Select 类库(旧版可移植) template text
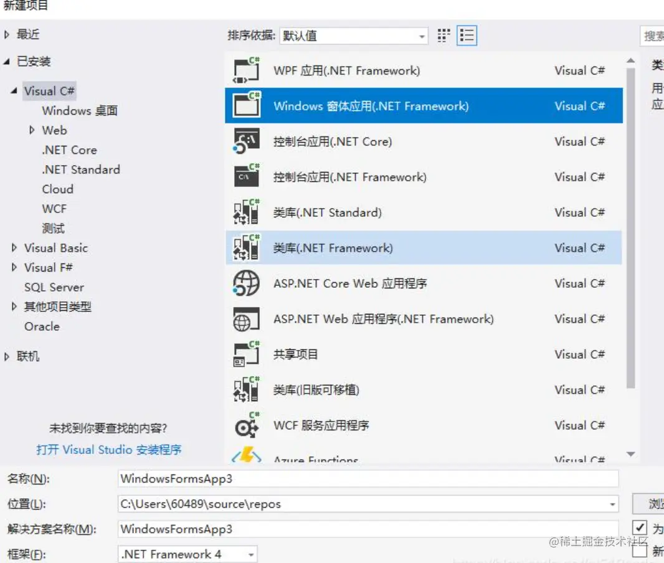The width and height of the screenshot is (664, 563). 316,390
